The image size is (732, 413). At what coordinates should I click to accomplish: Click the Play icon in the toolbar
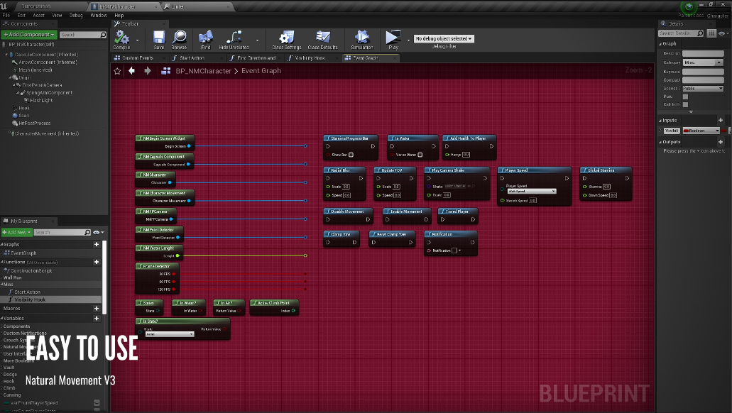(x=393, y=38)
